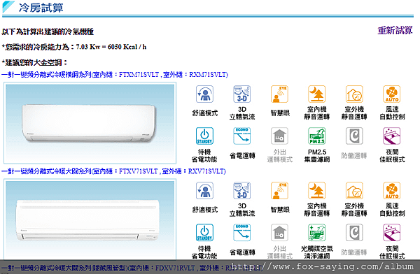Open the FTXM71SVLT series product link

pos(115,74)
